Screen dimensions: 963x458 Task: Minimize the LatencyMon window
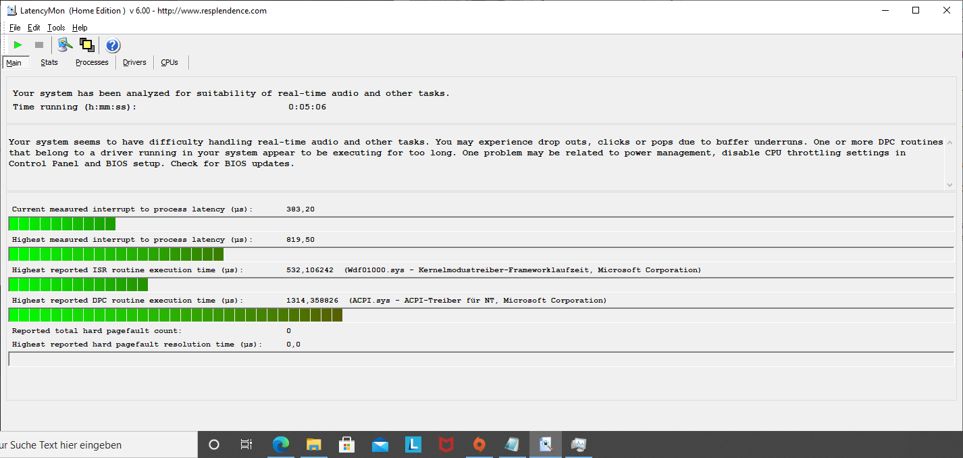[x=885, y=10]
